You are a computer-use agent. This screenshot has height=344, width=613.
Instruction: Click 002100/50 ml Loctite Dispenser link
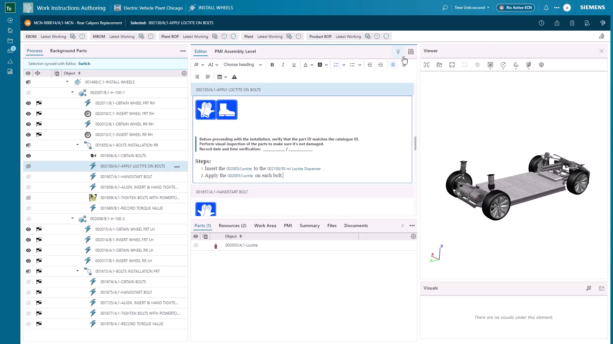294,169
